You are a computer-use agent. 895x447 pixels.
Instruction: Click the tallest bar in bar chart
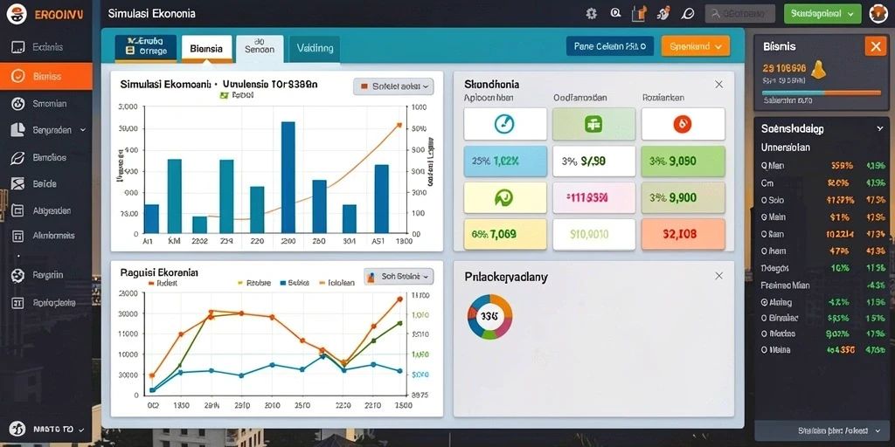click(288, 177)
